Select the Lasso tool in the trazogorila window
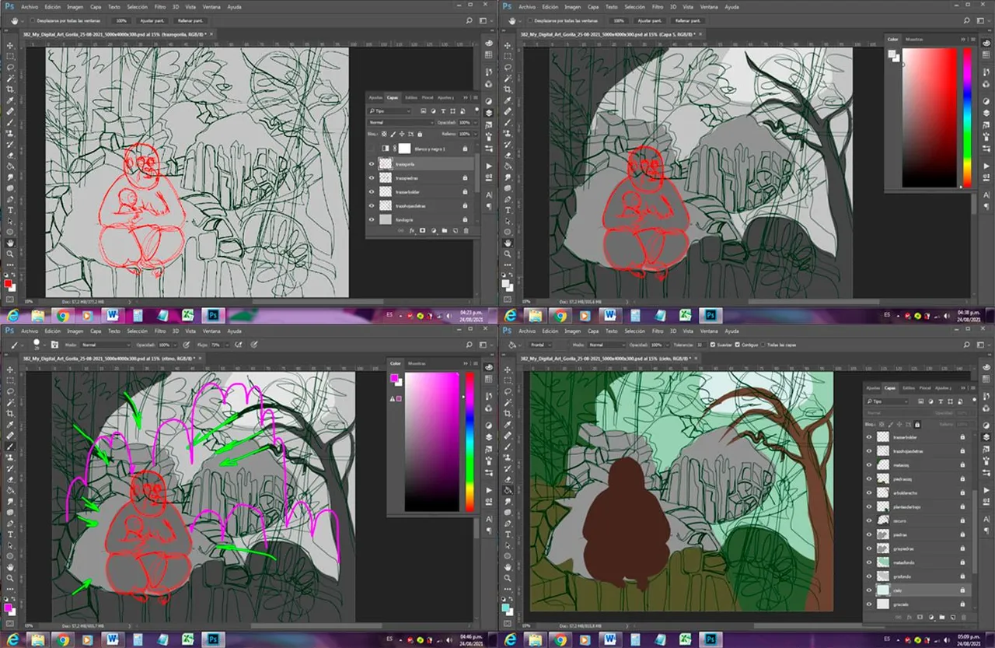Screen dimensions: 995x648 [10, 68]
